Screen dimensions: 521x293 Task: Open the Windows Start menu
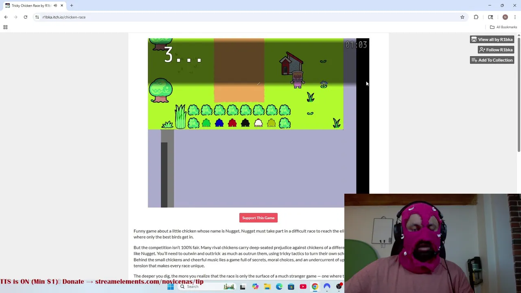click(171, 286)
